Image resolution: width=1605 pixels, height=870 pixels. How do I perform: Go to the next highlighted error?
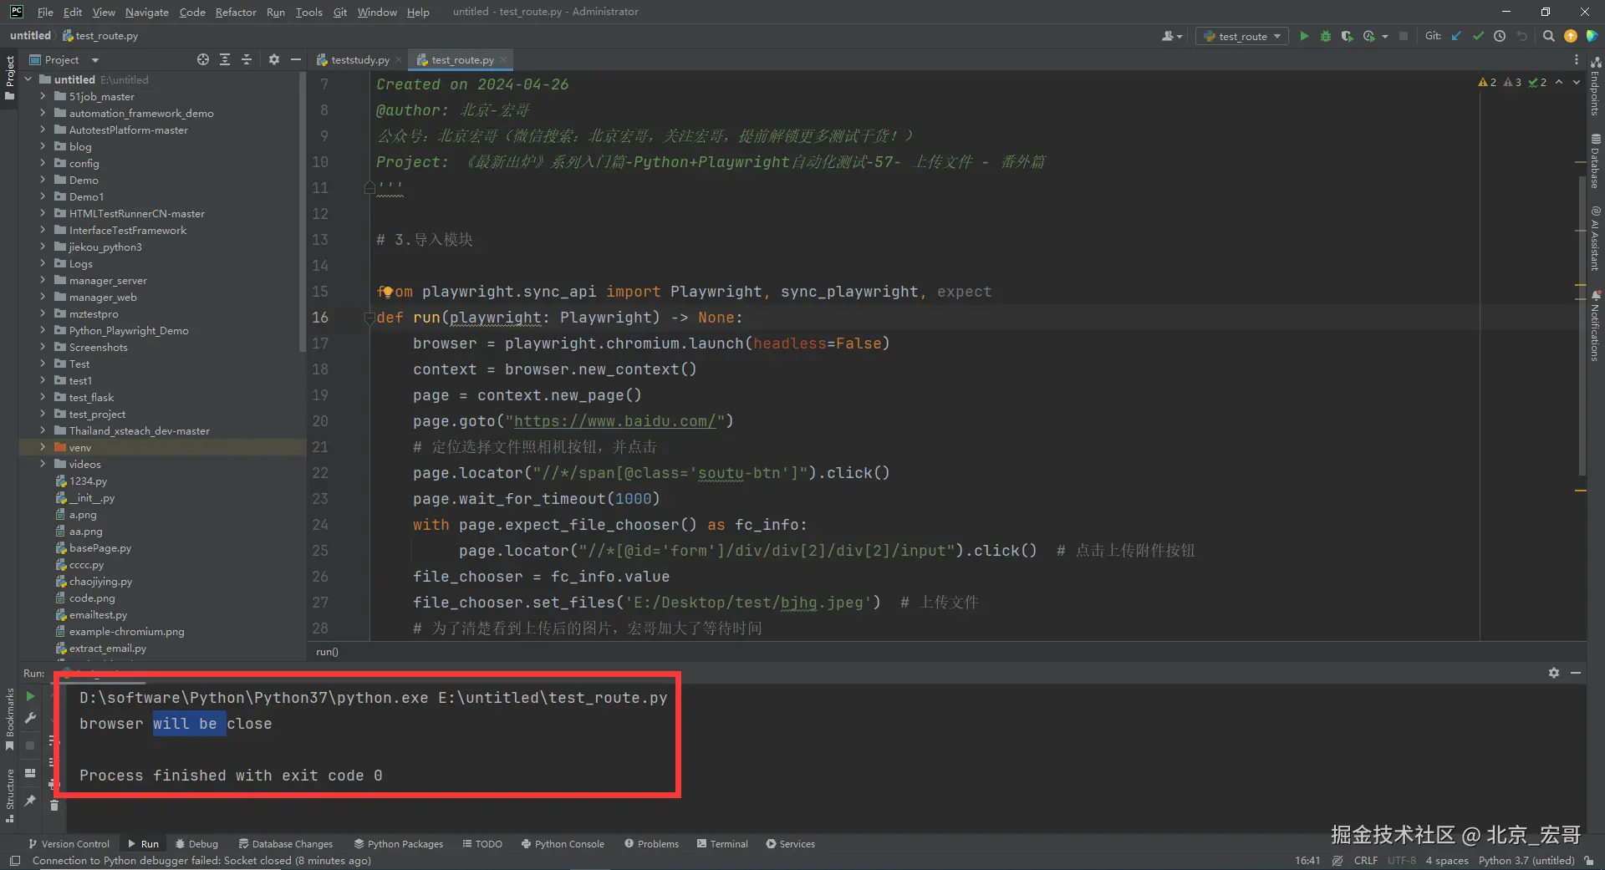pos(1577,82)
